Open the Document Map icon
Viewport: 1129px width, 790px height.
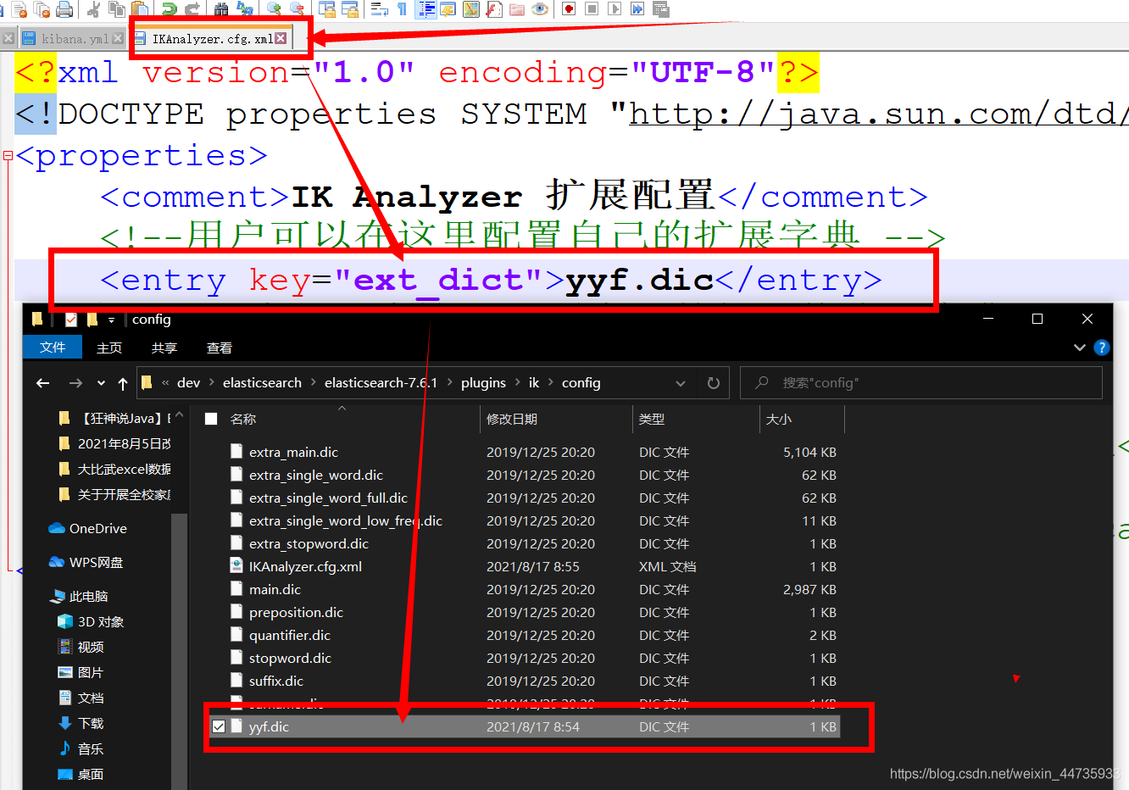[471, 10]
